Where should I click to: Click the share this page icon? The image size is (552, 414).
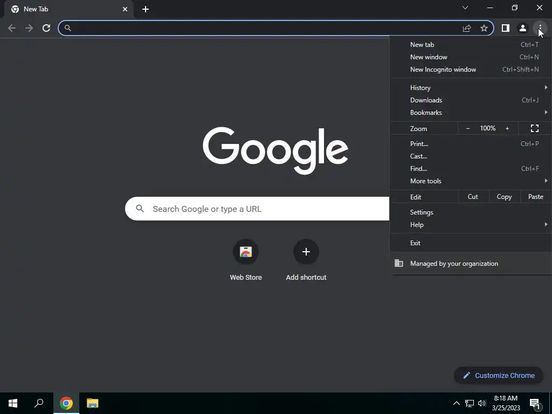pyautogui.click(x=467, y=28)
